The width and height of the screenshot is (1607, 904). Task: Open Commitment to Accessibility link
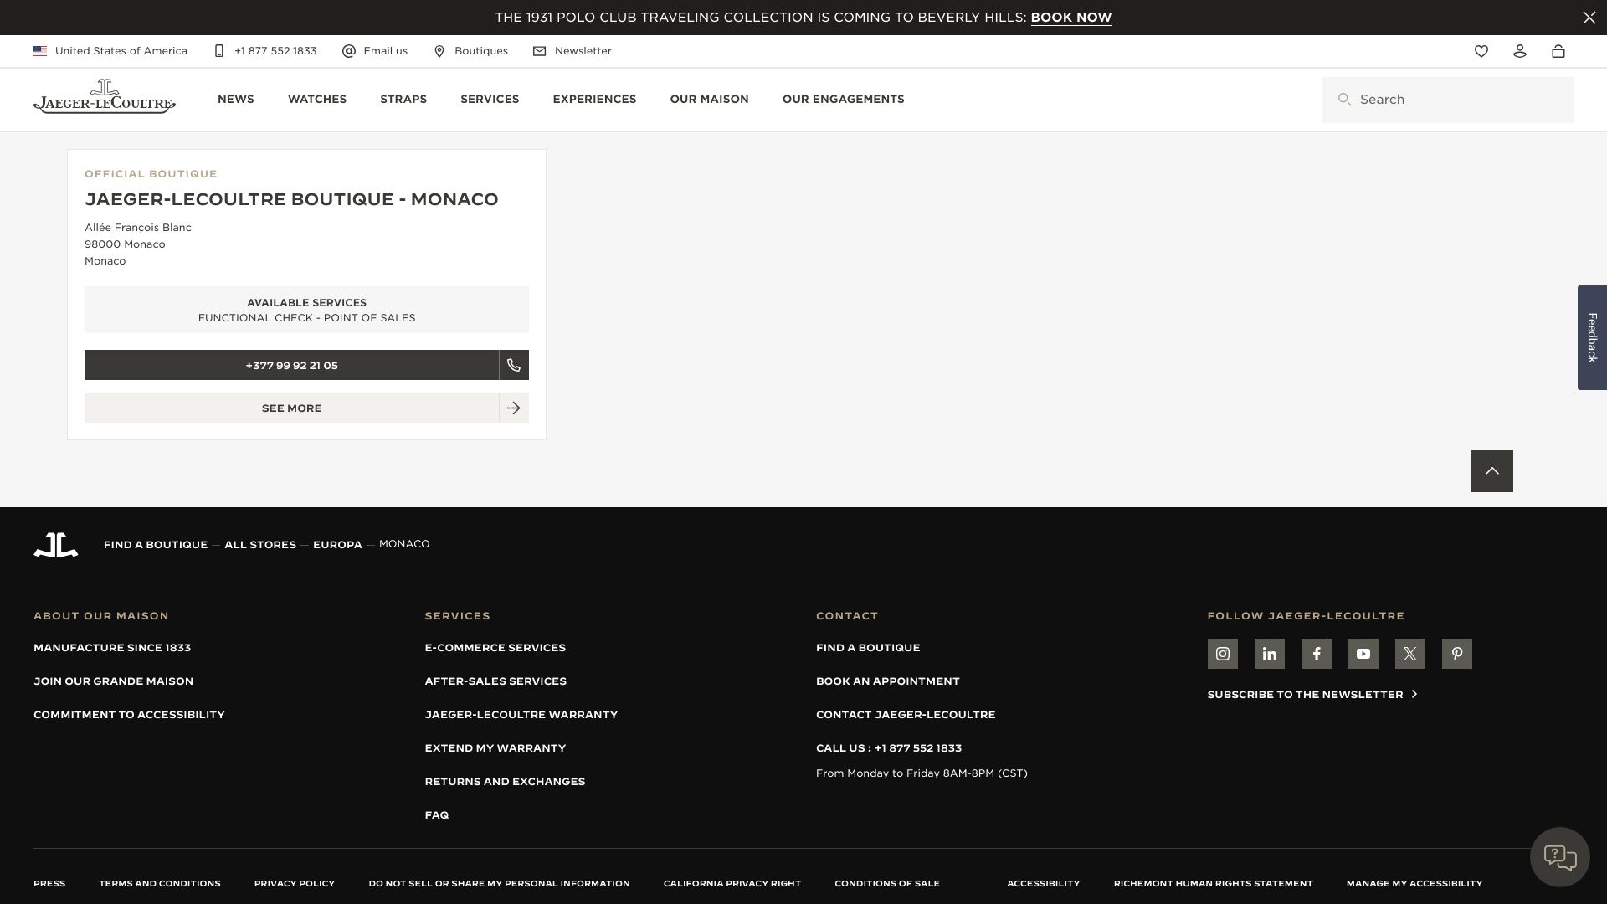click(129, 715)
